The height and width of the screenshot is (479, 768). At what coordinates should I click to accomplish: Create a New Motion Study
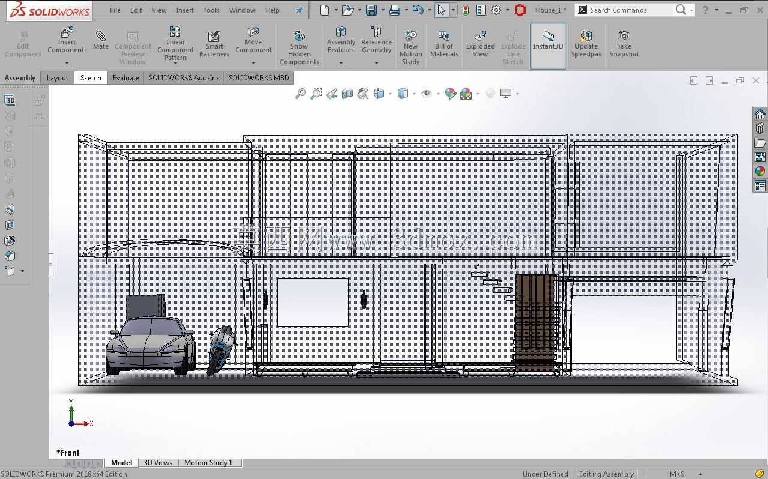pyautogui.click(x=411, y=48)
